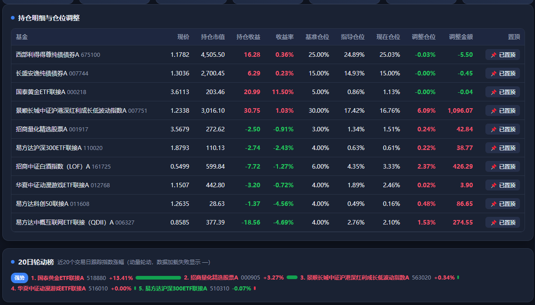The height and width of the screenshot is (305, 535).
Task: Click small red bar next to -0.07%
Action: 255,289
